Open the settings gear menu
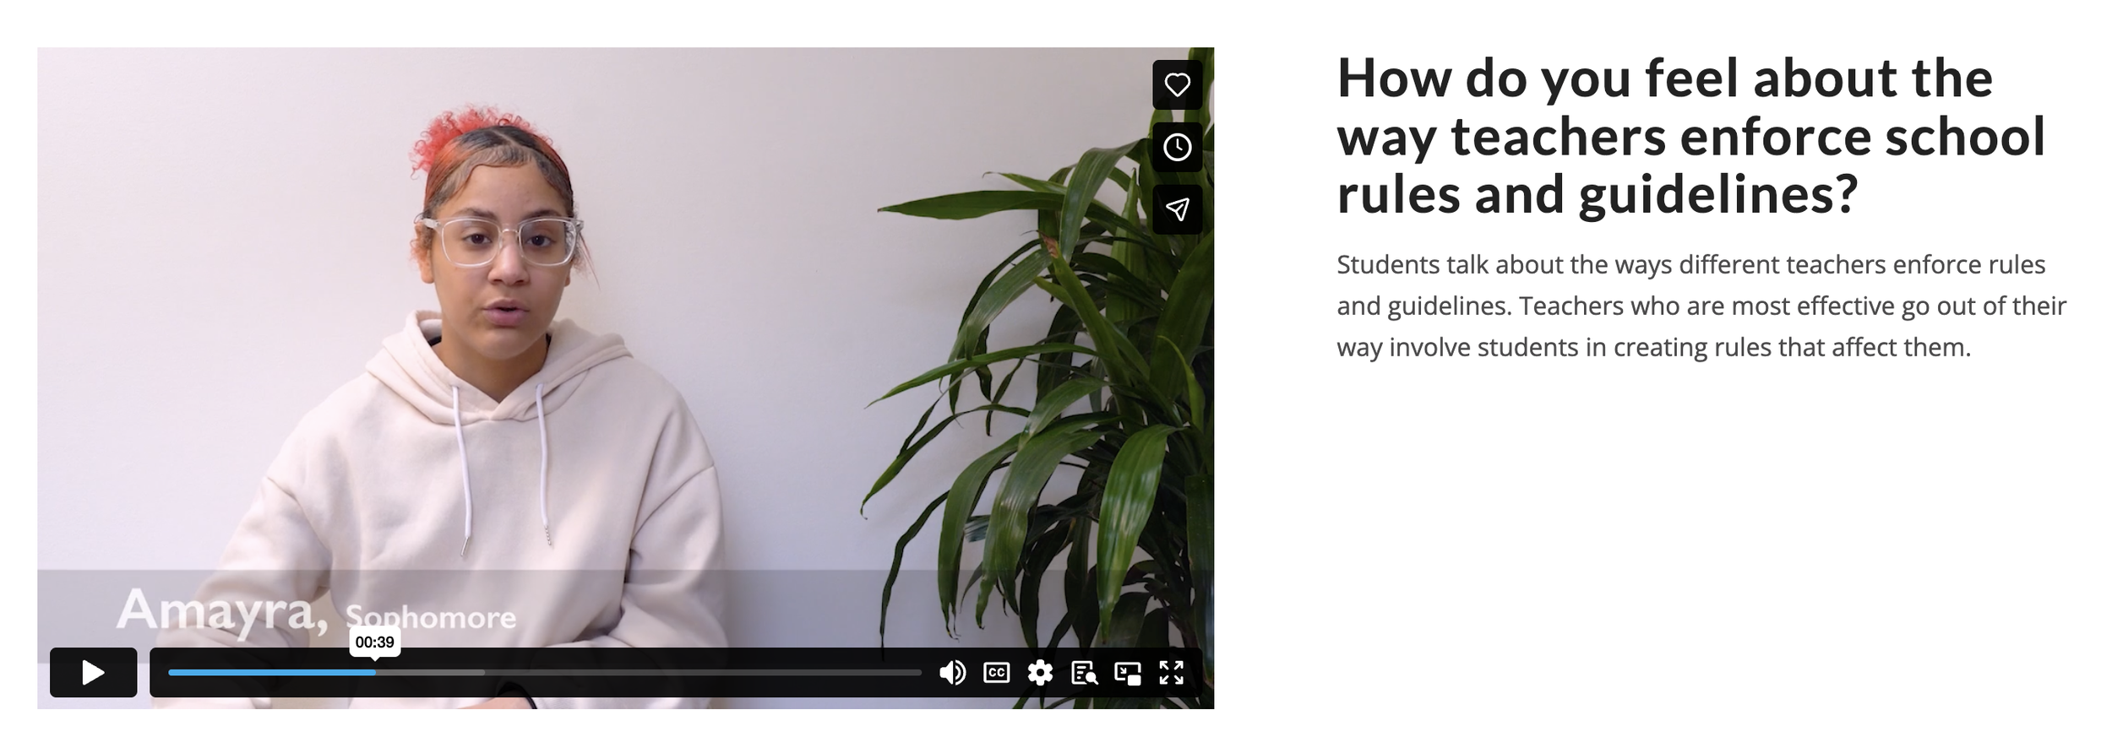This screenshot has width=2112, height=748. pos(1040,673)
